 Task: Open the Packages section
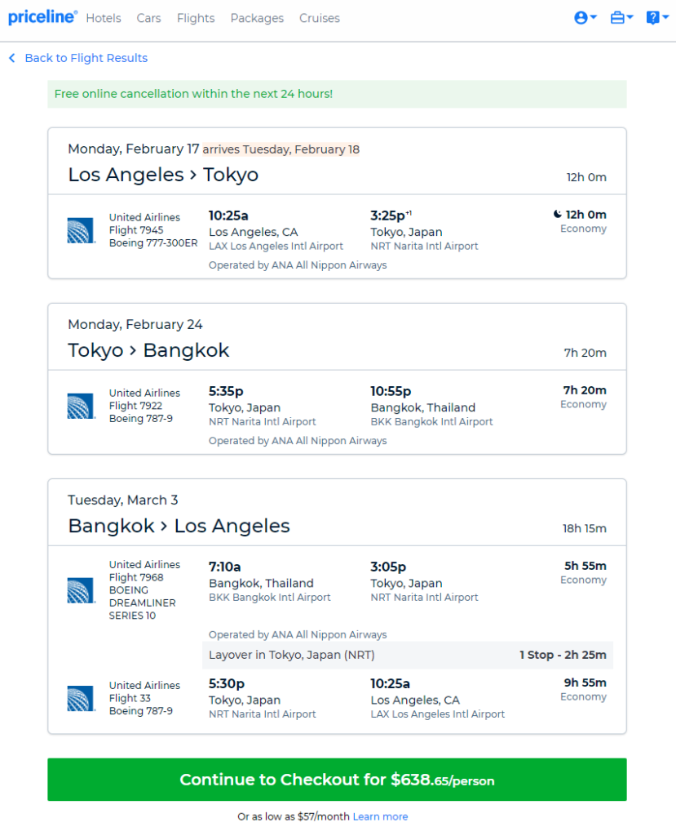pyautogui.click(x=257, y=18)
